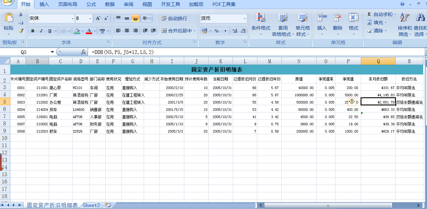
Task: Toggle Italic formatting
Action: [41, 31]
